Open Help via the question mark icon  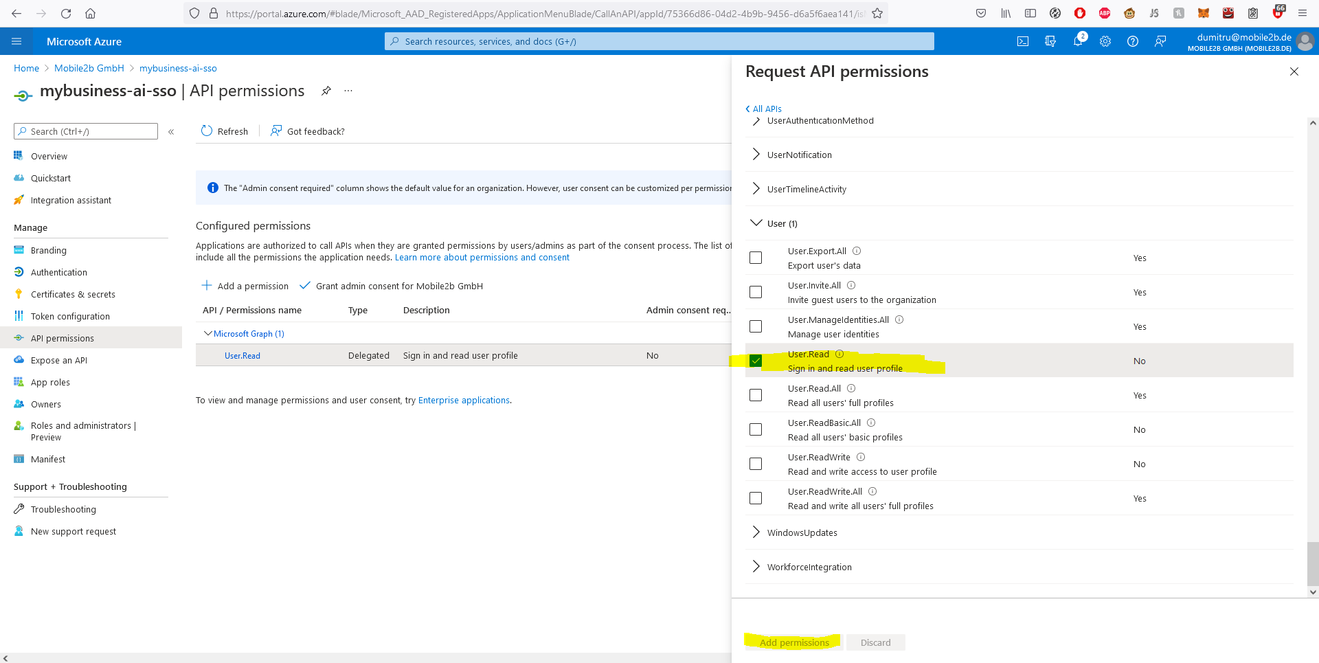click(1133, 41)
